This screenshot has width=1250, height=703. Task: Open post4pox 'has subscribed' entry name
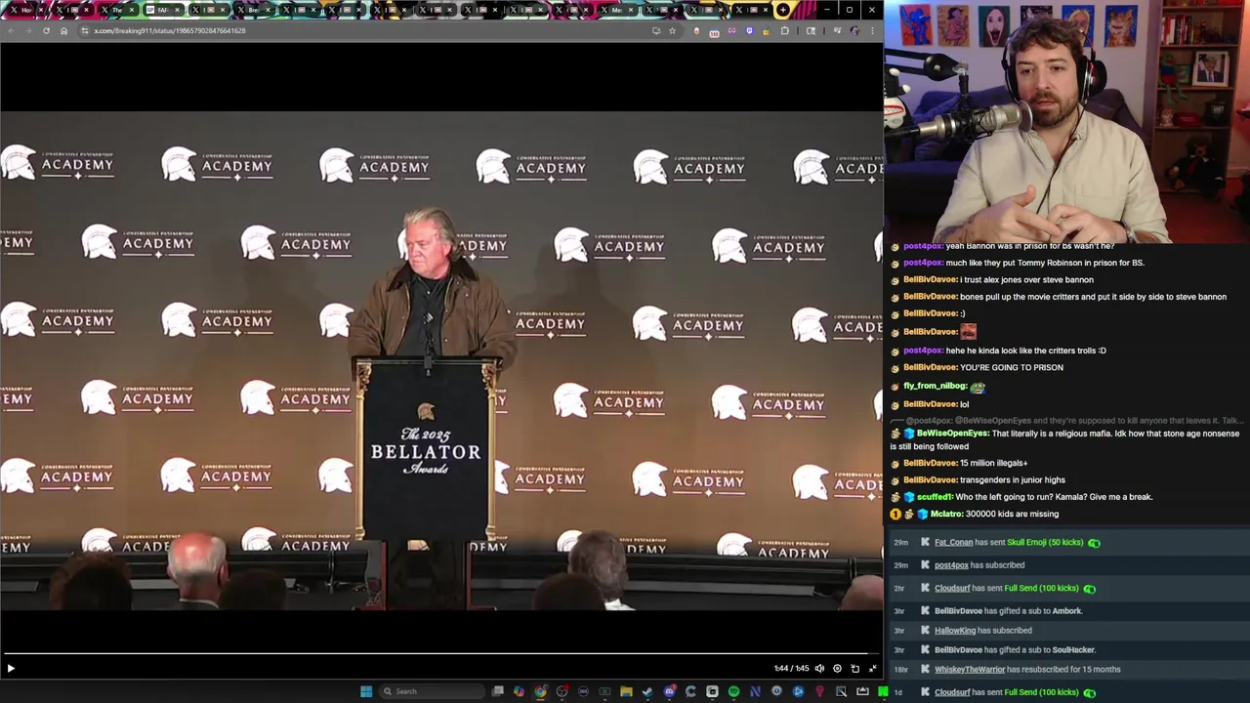coord(951,565)
